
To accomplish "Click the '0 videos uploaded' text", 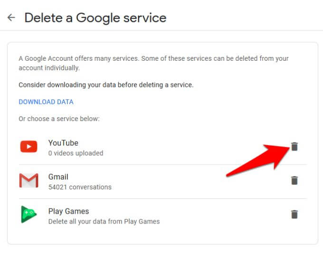I will pos(76,153).
